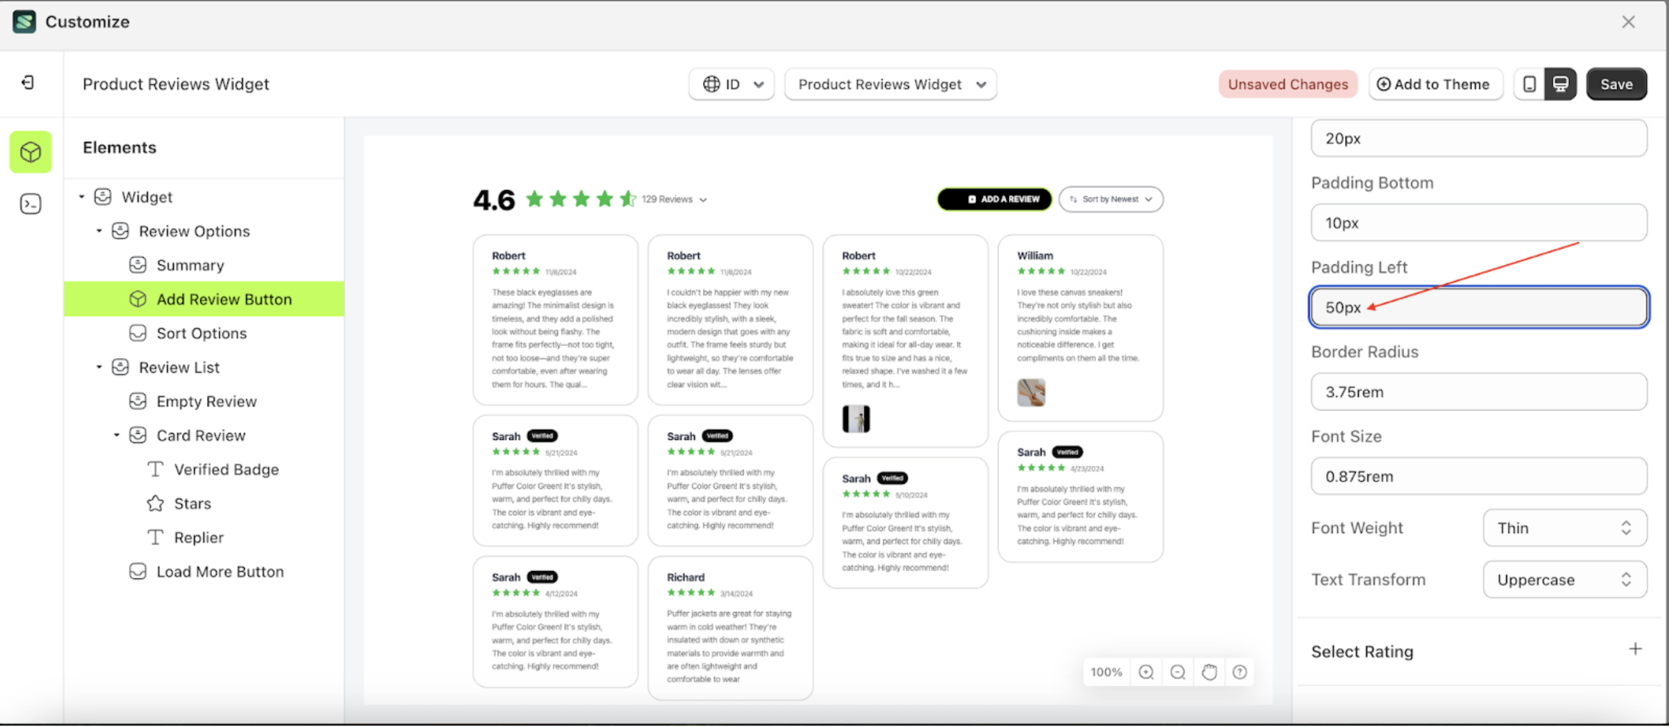The height and width of the screenshot is (727, 1669).
Task: Select the desktop preview icon
Action: [x=1560, y=84]
